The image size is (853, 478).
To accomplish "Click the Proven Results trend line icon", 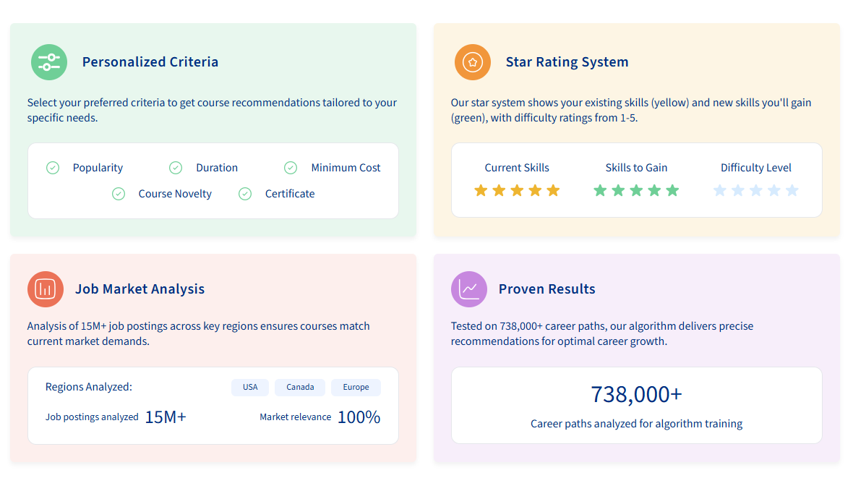I will pyautogui.click(x=468, y=289).
